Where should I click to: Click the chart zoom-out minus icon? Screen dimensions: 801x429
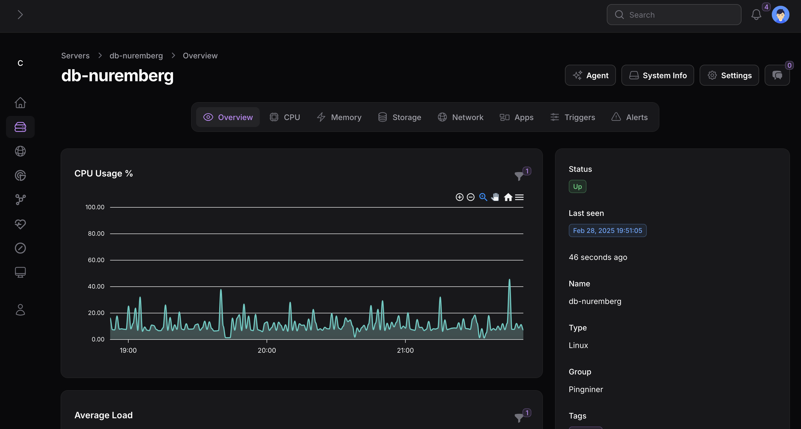click(470, 197)
